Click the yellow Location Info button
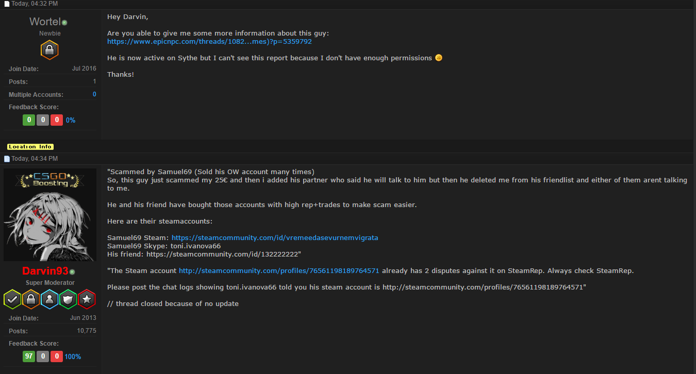Screen dimensions: 696x374 pos(30,147)
